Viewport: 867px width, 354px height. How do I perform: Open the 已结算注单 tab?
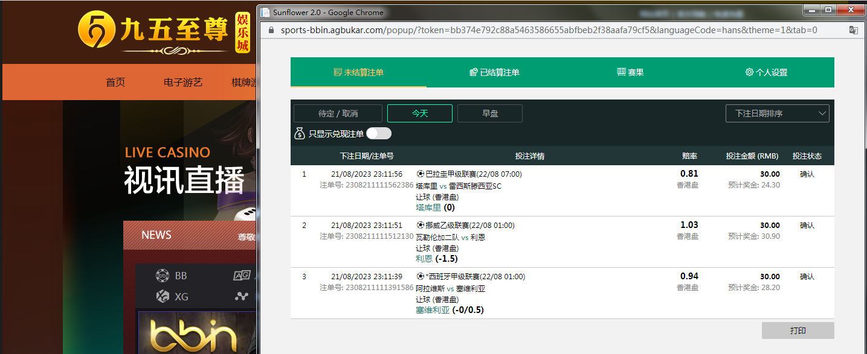(x=494, y=72)
